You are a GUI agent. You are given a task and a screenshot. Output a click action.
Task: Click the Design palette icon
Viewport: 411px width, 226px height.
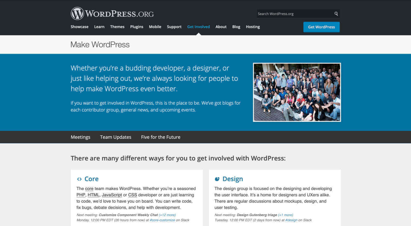pyautogui.click(x=217, y=179)
